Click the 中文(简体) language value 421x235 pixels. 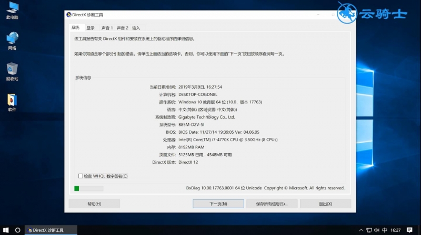coord(207,110)
